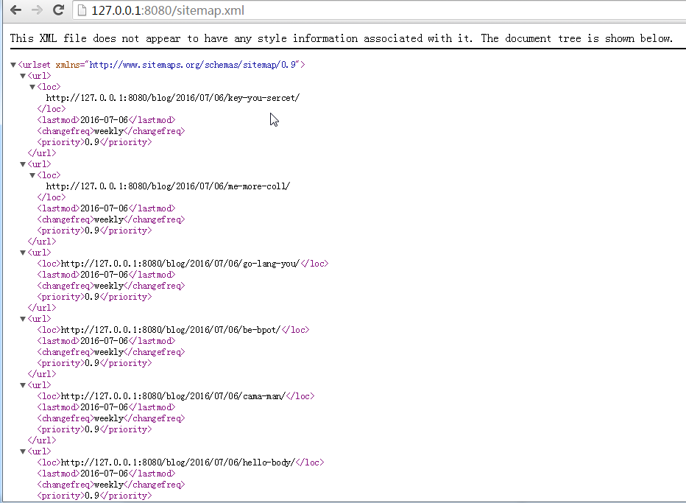Click the go-lang-you URL text
The width and height of the screenshot is (686, 503).
coord(180,264)
